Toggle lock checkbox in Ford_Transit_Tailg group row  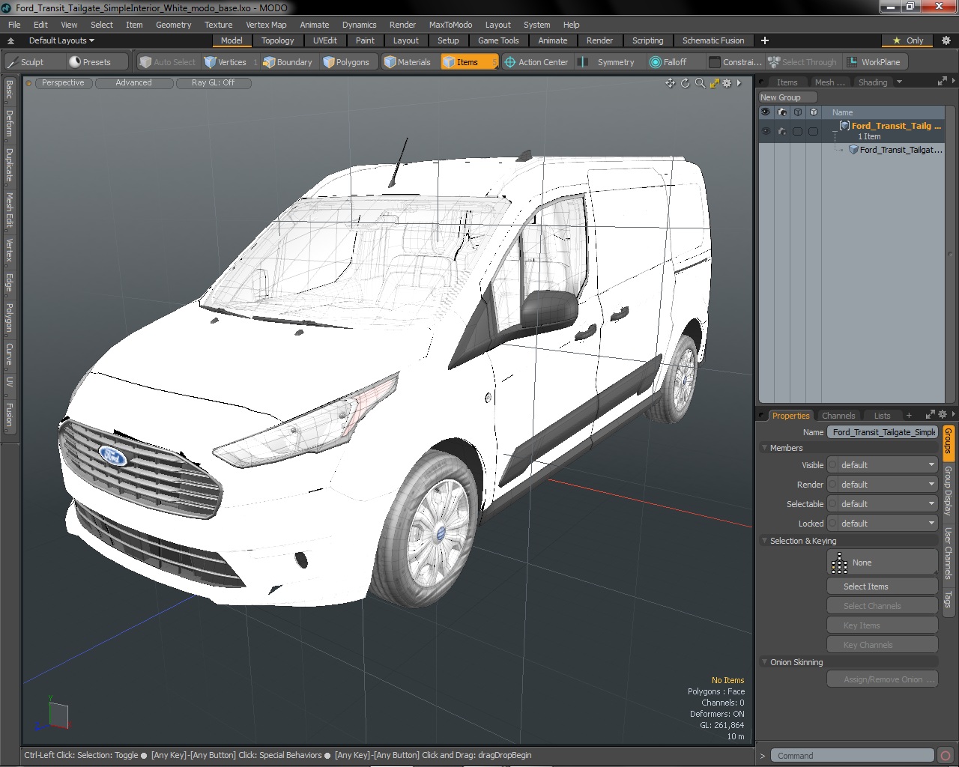813,131
